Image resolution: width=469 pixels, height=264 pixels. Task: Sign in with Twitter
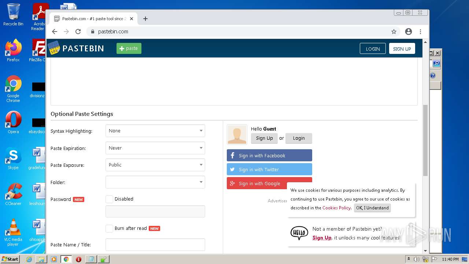coord(269,169)
